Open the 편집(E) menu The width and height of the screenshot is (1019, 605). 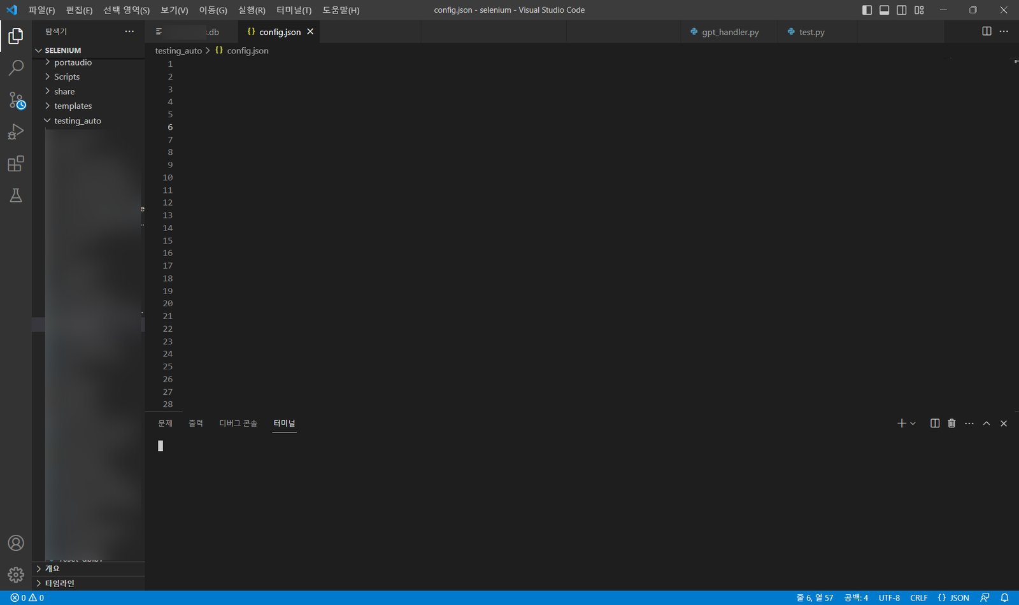[x=79, y=10]
